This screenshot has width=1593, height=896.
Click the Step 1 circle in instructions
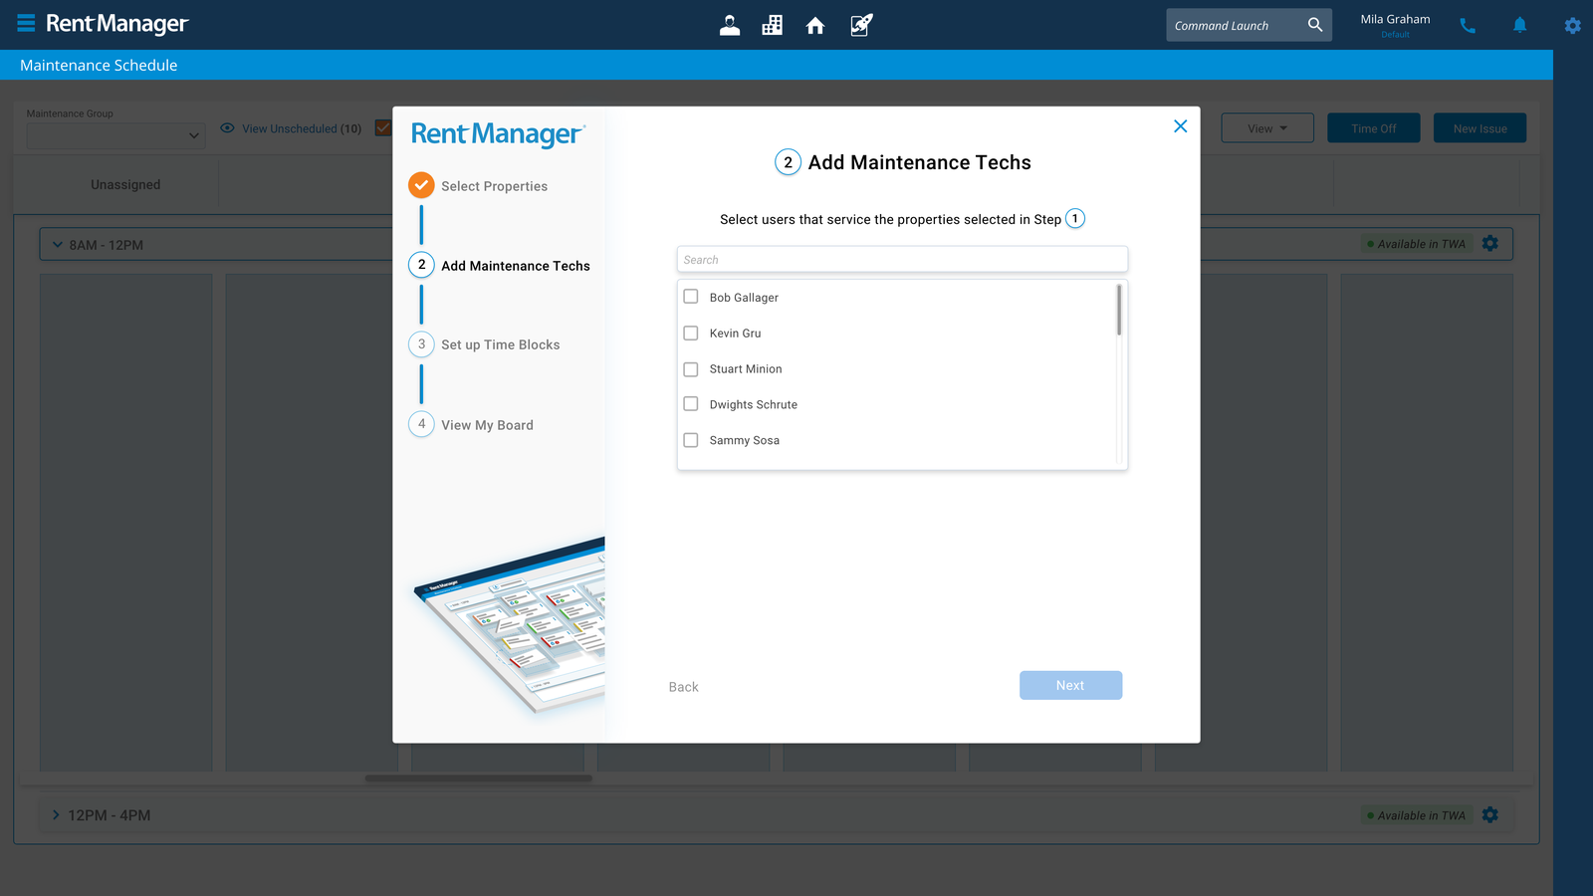pyautogui.click(x=1075, y=219)
